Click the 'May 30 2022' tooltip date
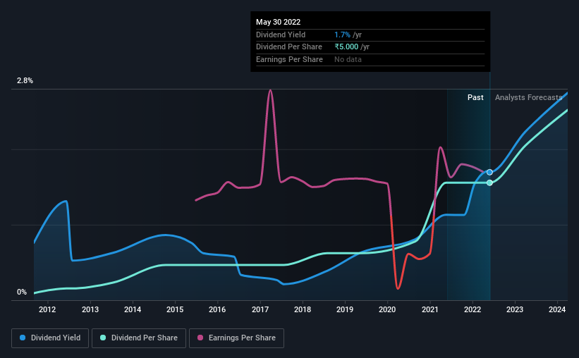This screenshot has height=358, width=579. [278, 22]
